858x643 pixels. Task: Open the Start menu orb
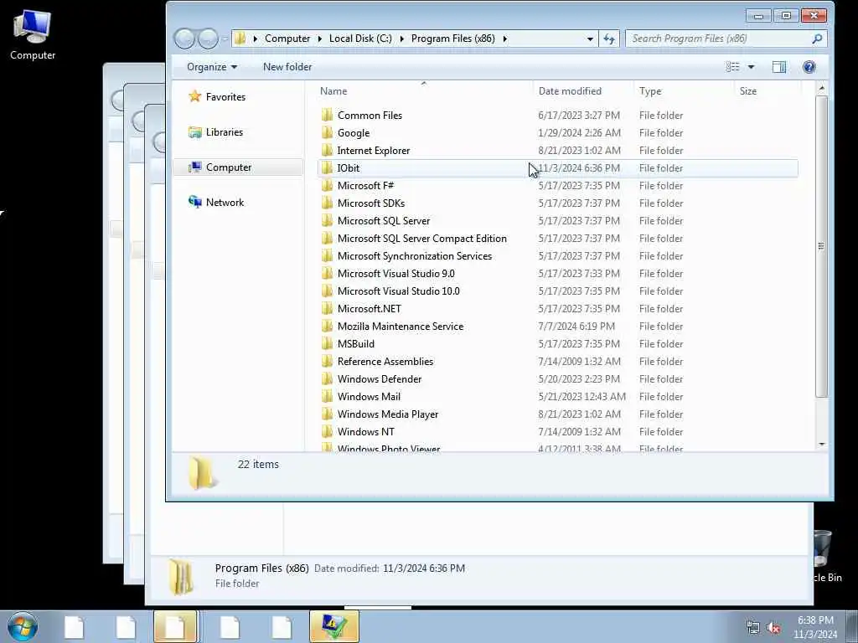[x=23, y=626]
